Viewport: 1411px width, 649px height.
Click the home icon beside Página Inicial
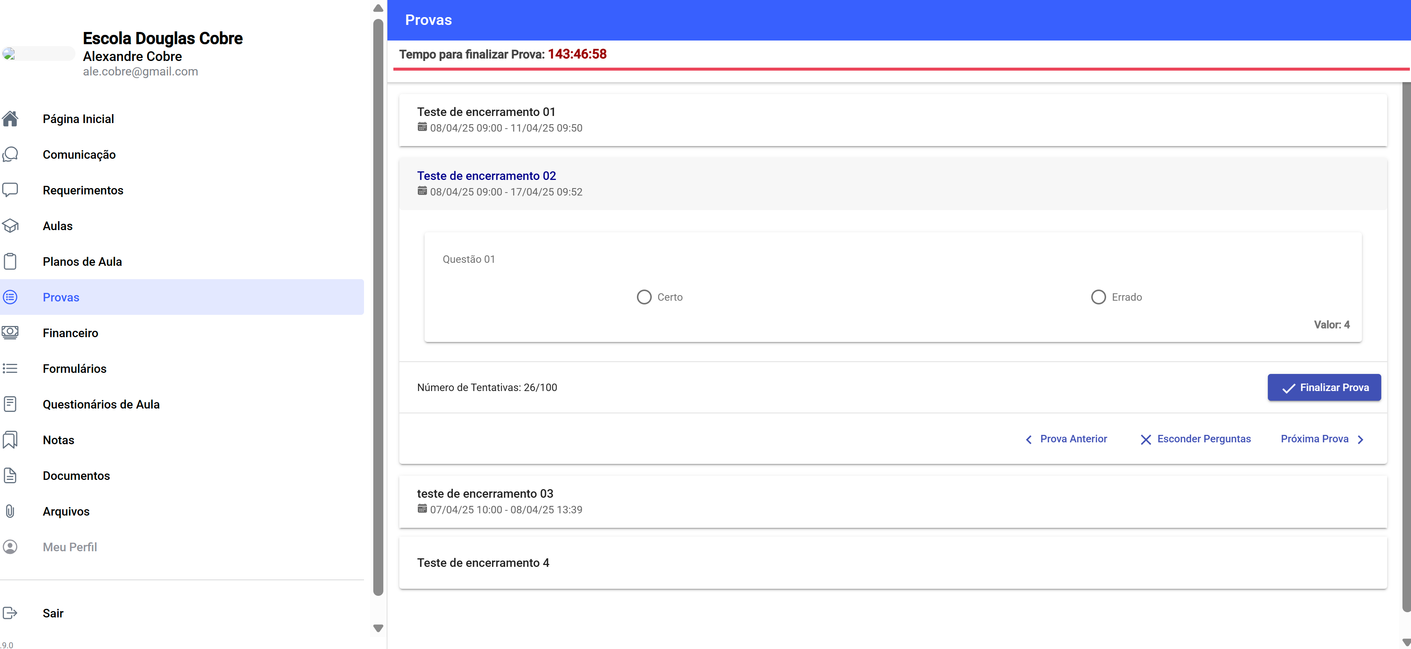[x=10, y=119]
